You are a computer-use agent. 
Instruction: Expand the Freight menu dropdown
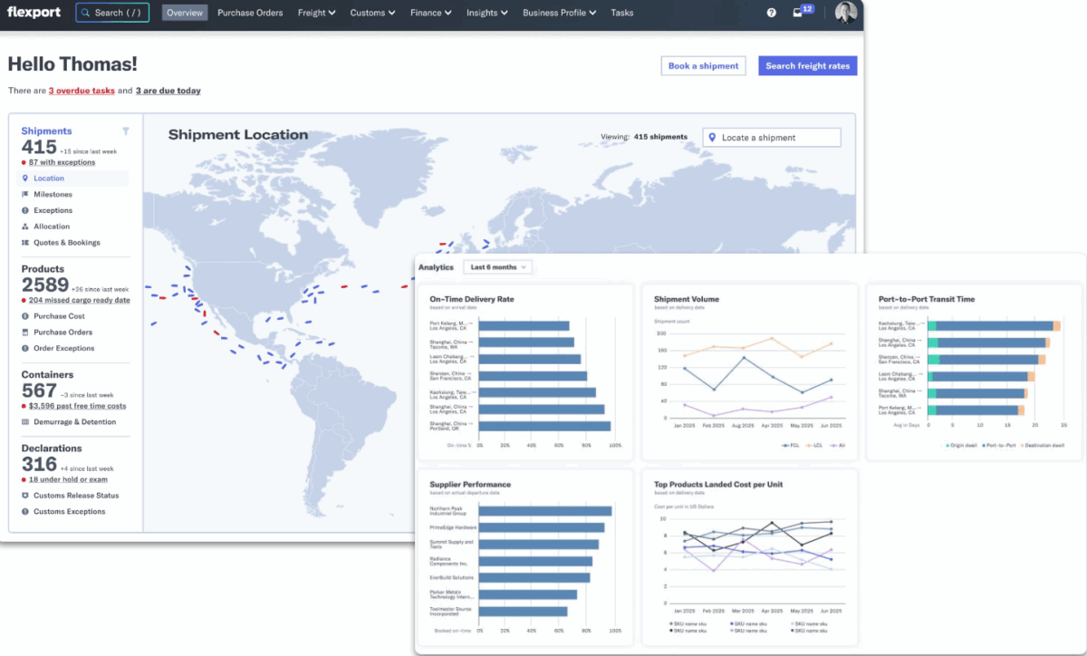tap(317, 13)
